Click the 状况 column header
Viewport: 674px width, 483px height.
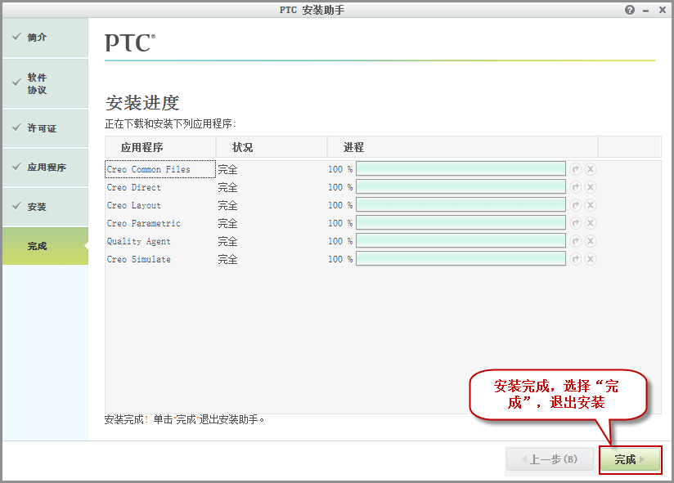click(x=272, y=147)
